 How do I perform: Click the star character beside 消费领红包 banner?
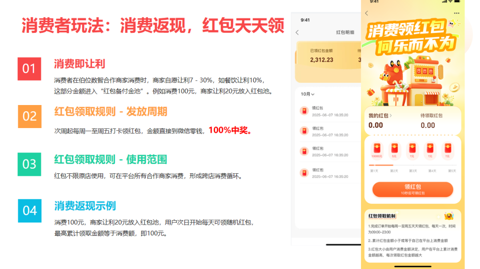pyautogui.click(x=452, y=23)
